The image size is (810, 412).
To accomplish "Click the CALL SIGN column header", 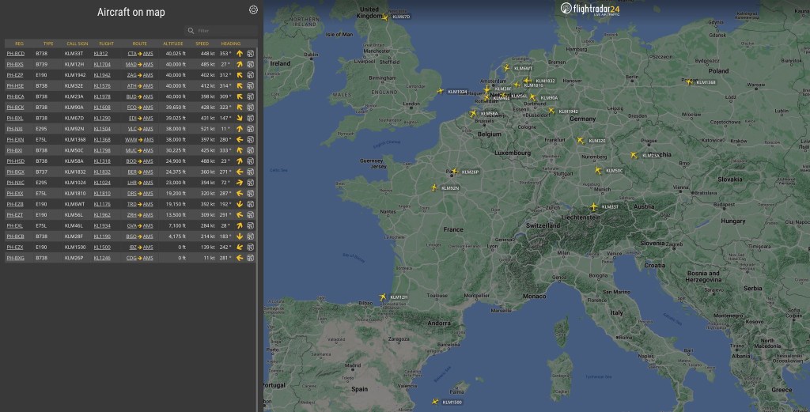I will (x=77, y=43).
